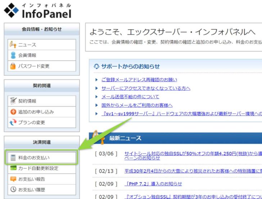Click the document icon beside 契約情報
Viewport: 262px width, 199px height.
click(x=13, y=101)
